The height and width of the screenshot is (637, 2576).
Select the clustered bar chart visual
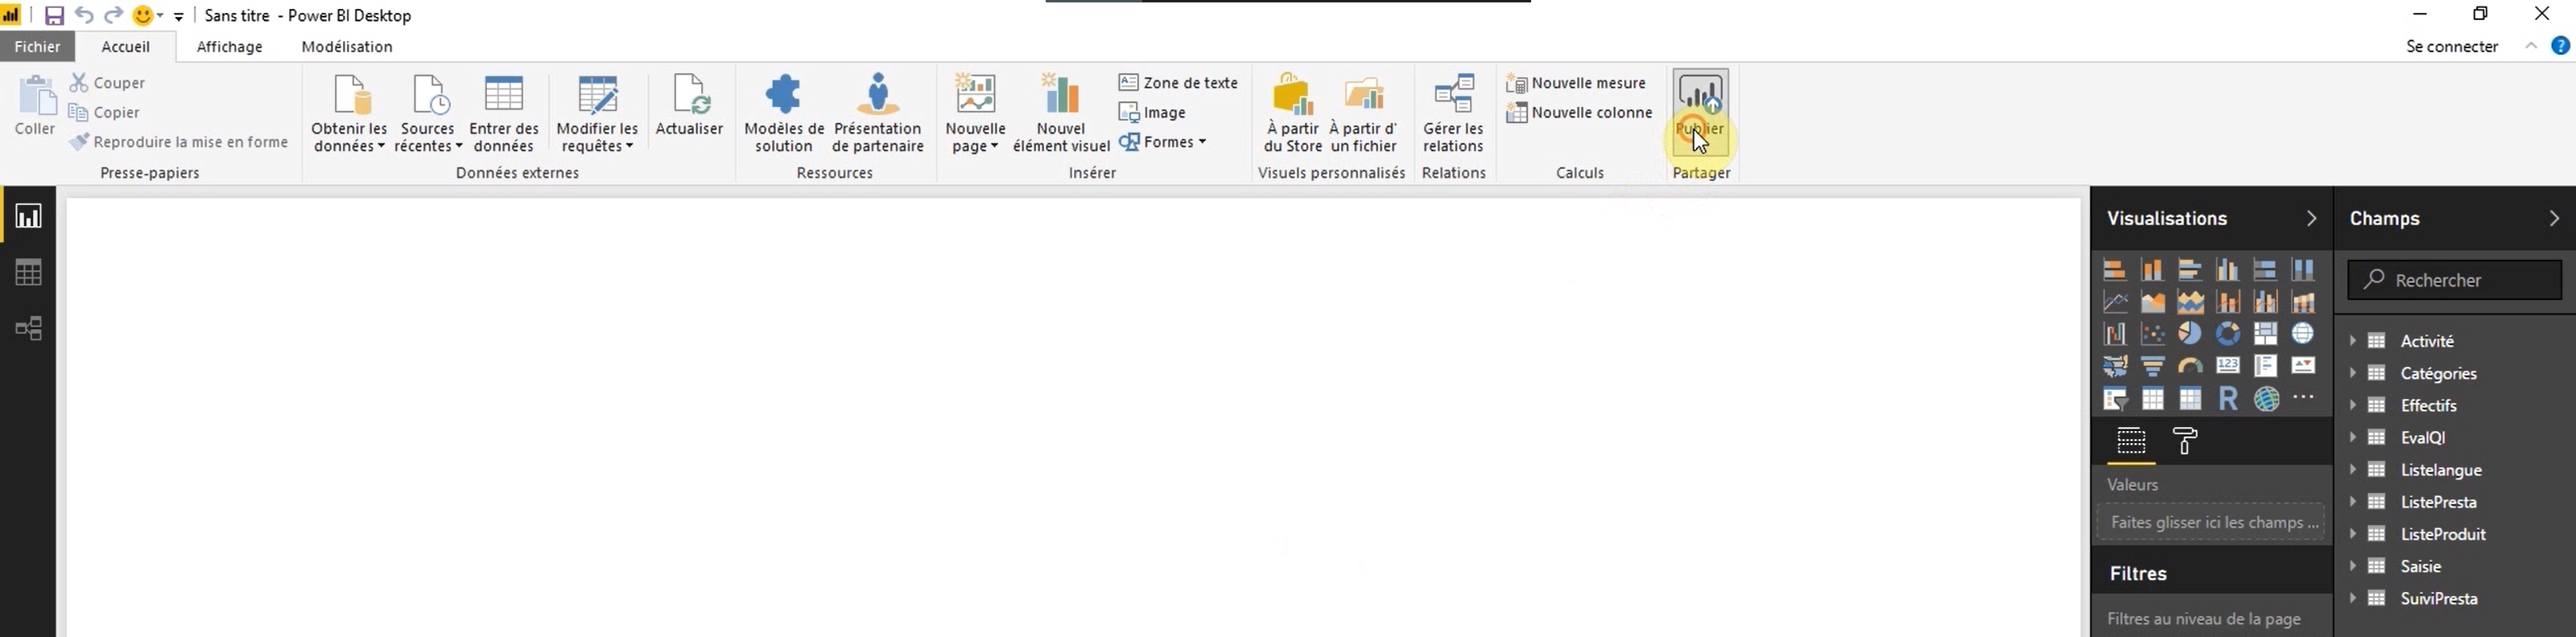click(2190, 269)
